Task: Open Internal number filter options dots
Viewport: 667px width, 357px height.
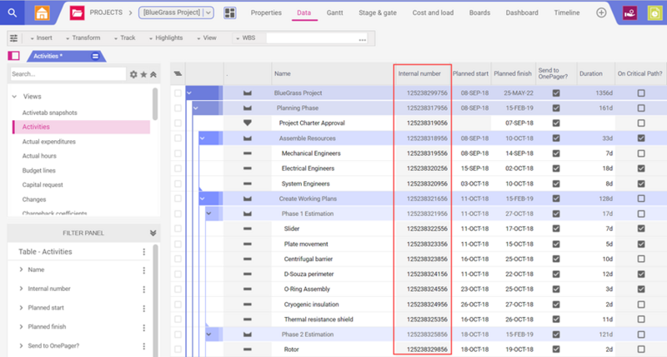Action: pos(143,289)
